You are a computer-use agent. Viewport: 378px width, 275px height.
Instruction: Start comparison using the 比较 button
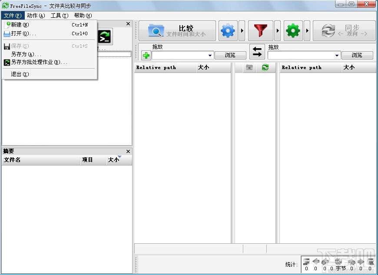(177, 30)
